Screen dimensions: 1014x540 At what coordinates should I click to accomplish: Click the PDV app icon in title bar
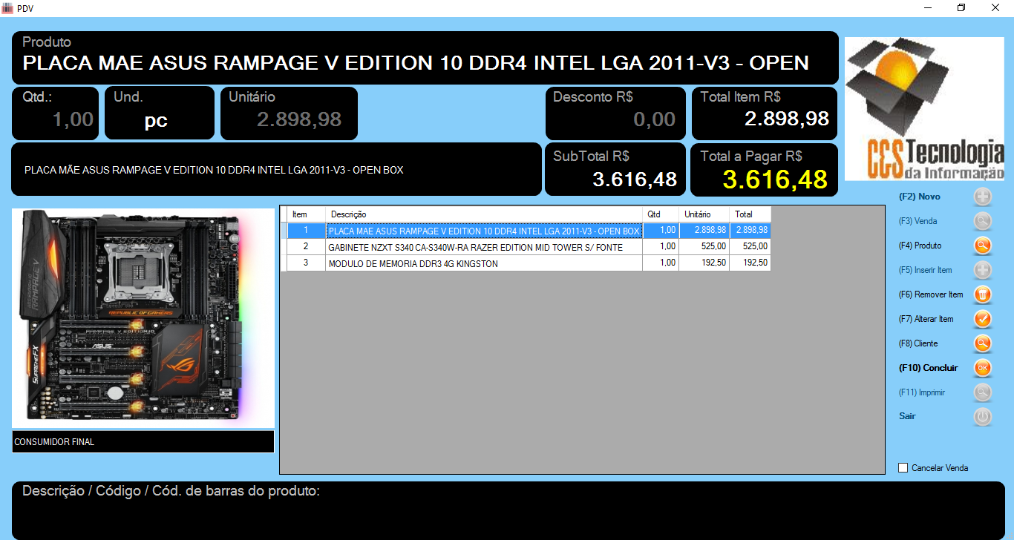7,7
